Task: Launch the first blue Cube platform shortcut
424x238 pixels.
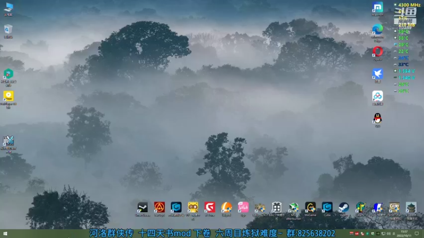Action: [176, 209]
